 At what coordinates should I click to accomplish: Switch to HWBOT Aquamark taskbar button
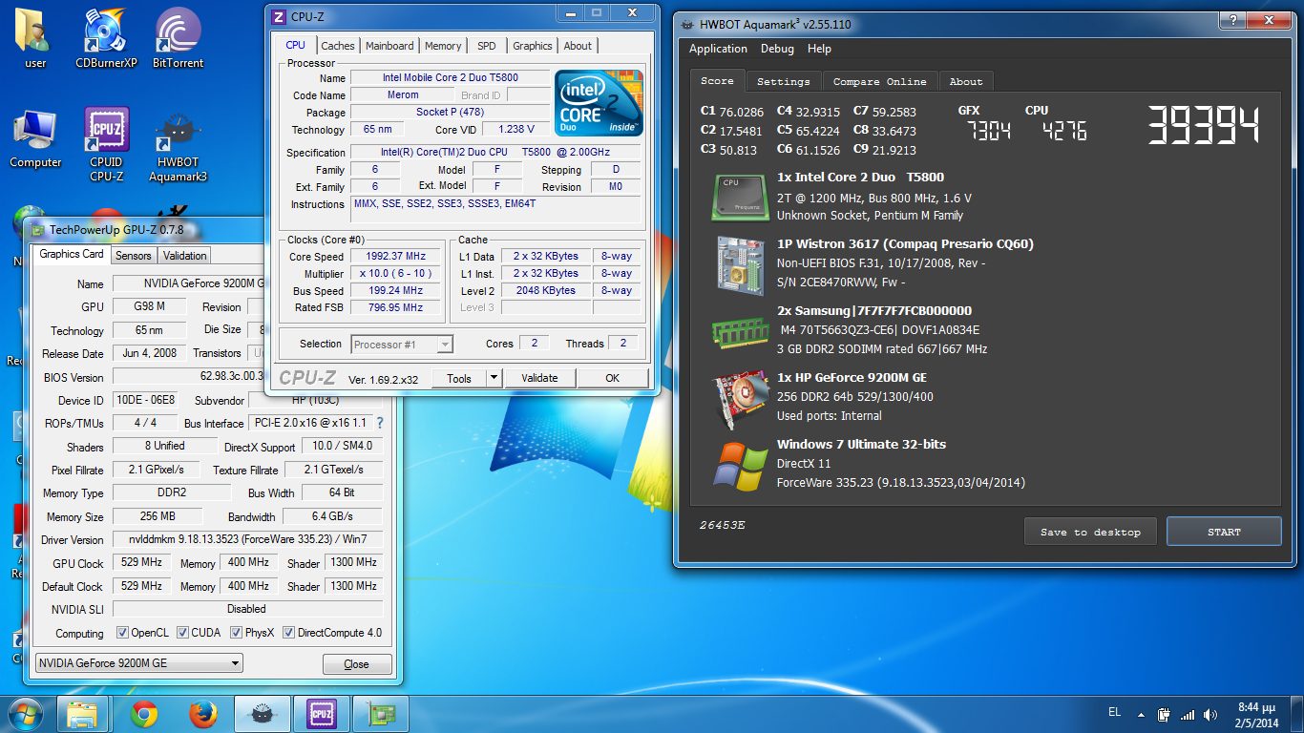(x=262, y=713)
